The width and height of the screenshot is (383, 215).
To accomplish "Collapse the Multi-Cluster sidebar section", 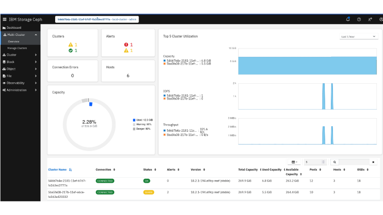I will 36,35.
